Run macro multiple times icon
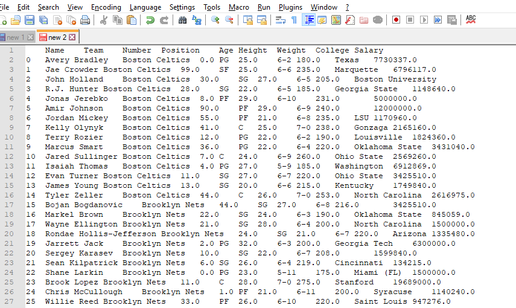 coord(438,20)
